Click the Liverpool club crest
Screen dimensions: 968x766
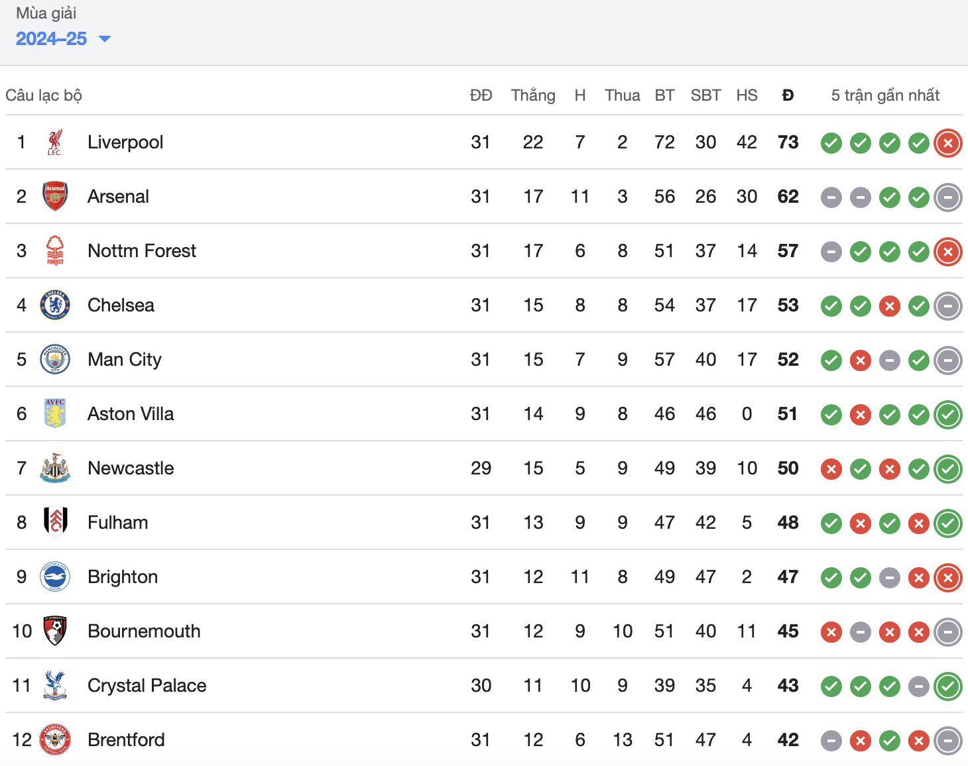click(x=55, y=142)
